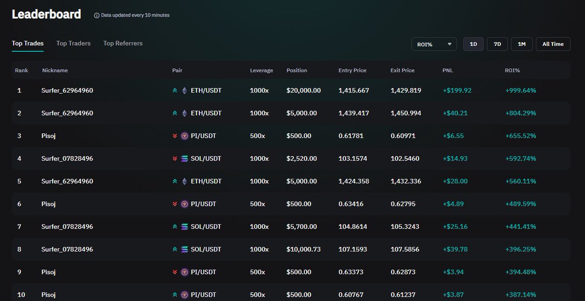The width and height of the screenshot is (585, 301).
Task: Click the up arrow icon in rank 2 row
Action: [x=175, y=113]
